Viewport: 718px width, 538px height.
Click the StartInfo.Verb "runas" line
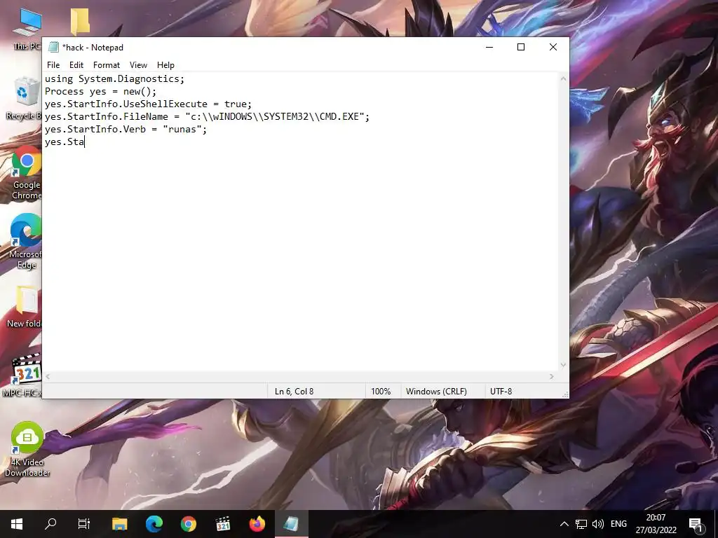click(x=126, y=129)
